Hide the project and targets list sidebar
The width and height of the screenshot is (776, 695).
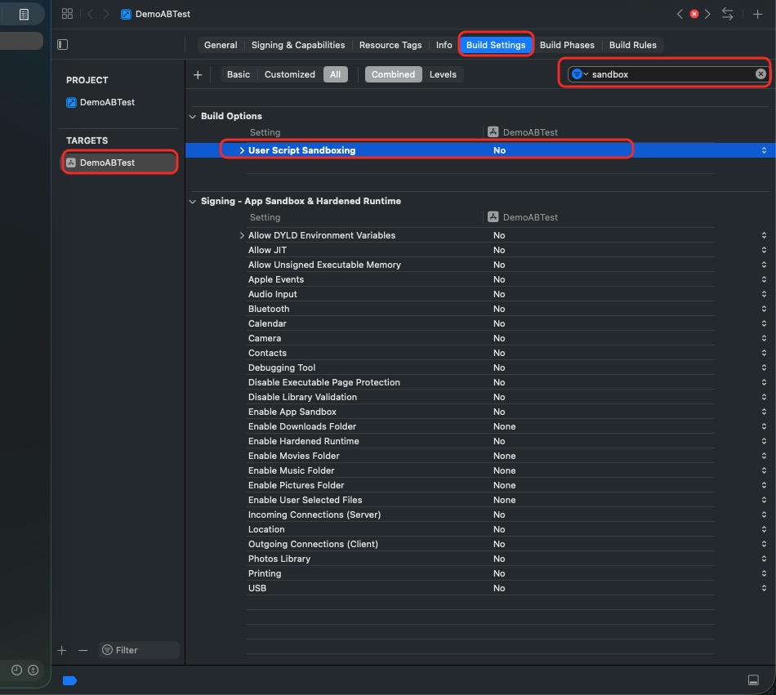point(62,45)
